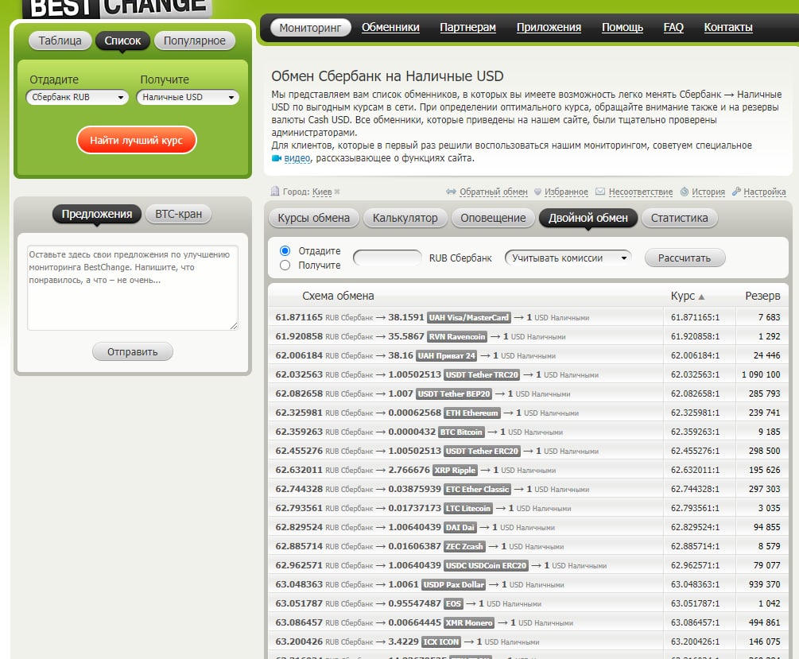Click the heart icon beside Избранное
This screenshot has width=799, height=659.
pos(537,192)
